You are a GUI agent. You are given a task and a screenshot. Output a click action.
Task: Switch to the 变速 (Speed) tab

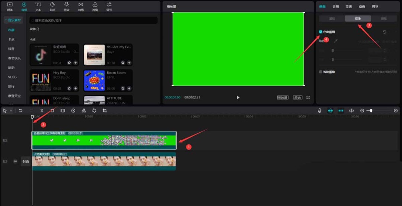point(348,6)
